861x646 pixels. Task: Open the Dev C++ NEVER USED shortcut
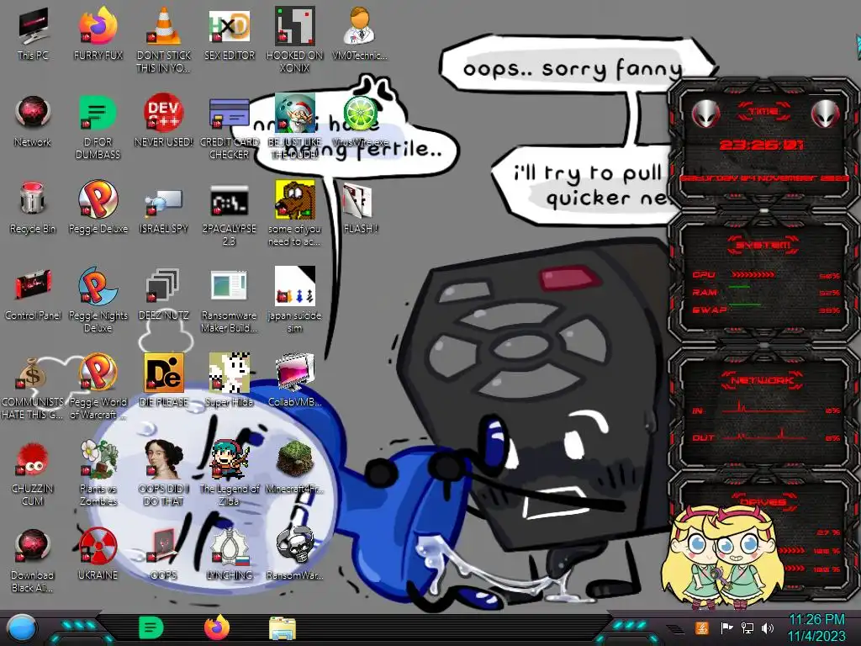[x=164, y=121]
